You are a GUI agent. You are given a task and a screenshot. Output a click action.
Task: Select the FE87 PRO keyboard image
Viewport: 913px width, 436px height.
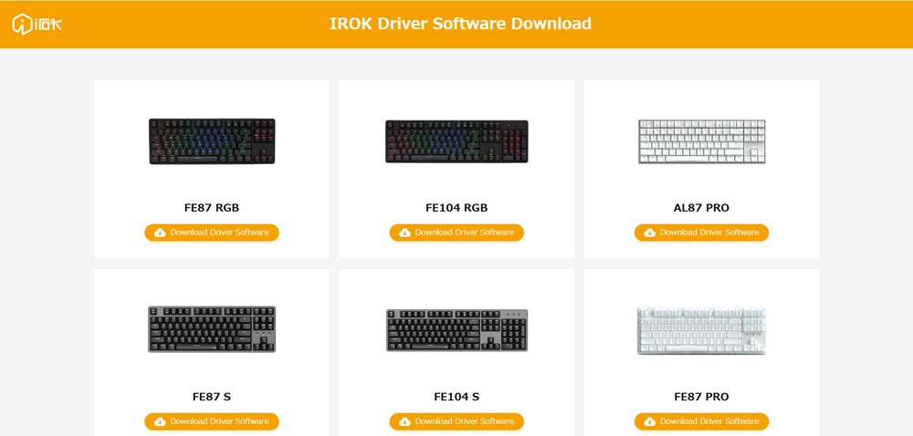(x=701, y=331)
